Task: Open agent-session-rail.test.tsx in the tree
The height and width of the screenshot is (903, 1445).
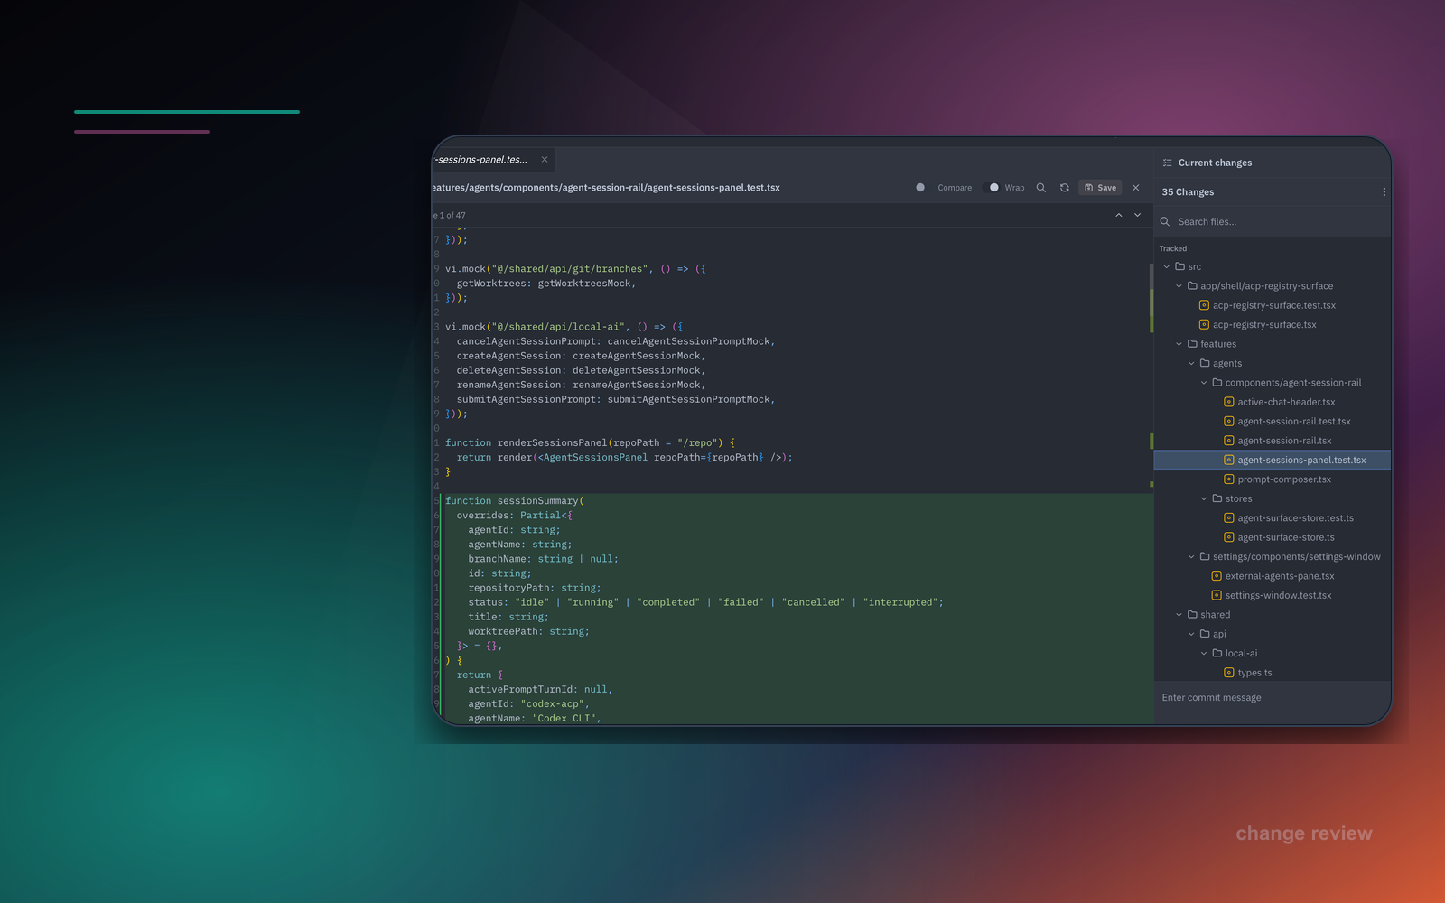Action: click(x=1294, y=422)
